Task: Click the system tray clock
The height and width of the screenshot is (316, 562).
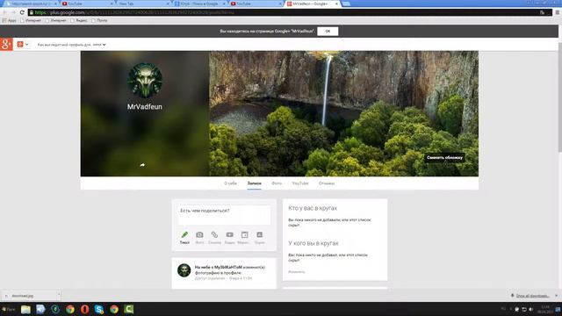Action: pos(545,309)
